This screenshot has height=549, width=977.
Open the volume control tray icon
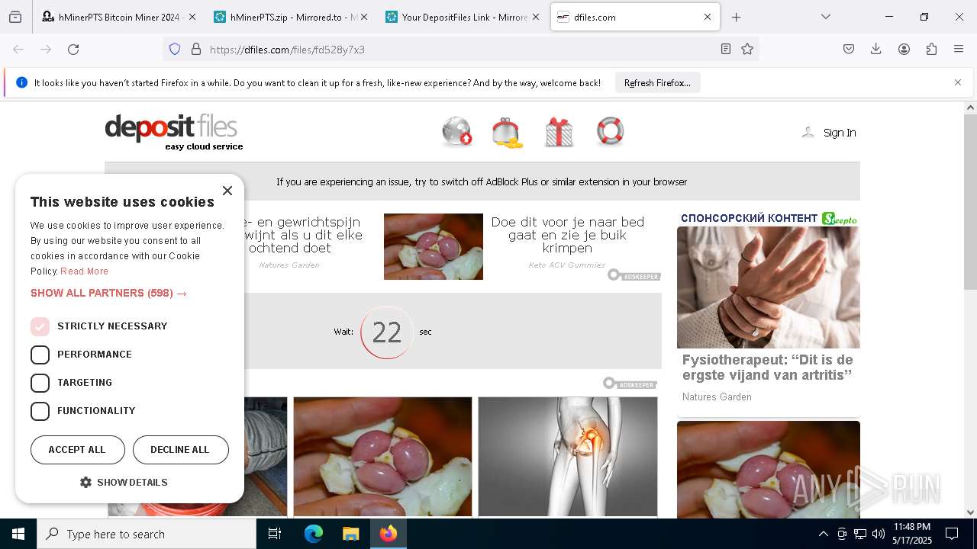879,534
